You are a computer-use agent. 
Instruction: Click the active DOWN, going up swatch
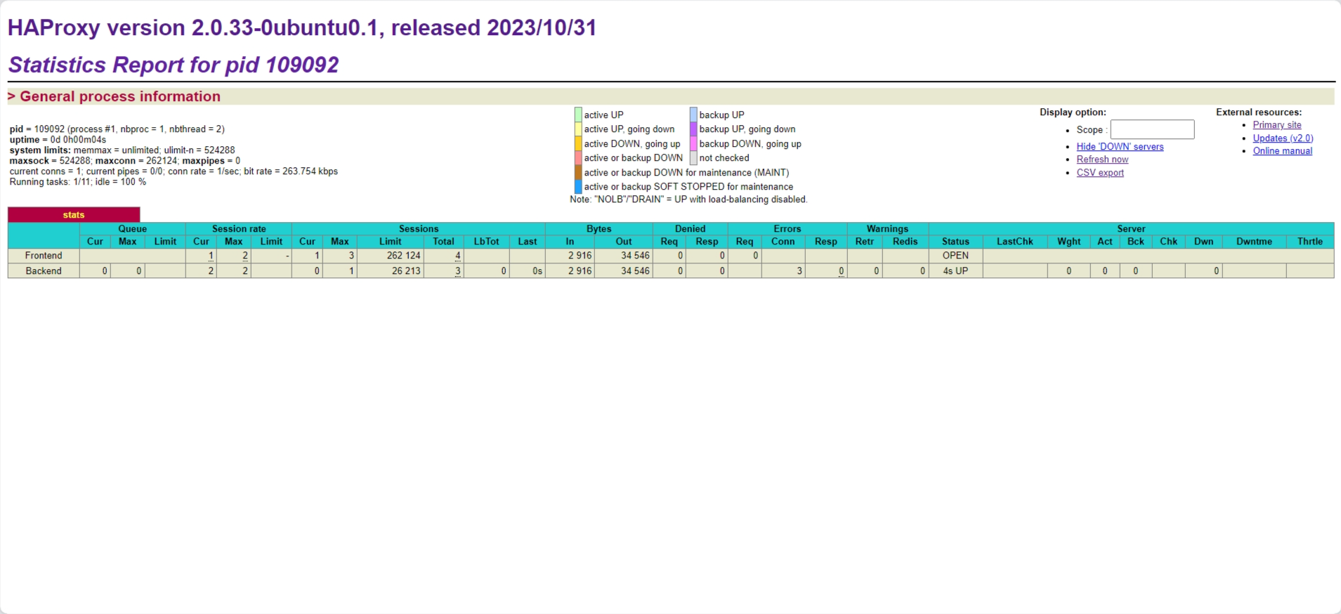point(578,143)
